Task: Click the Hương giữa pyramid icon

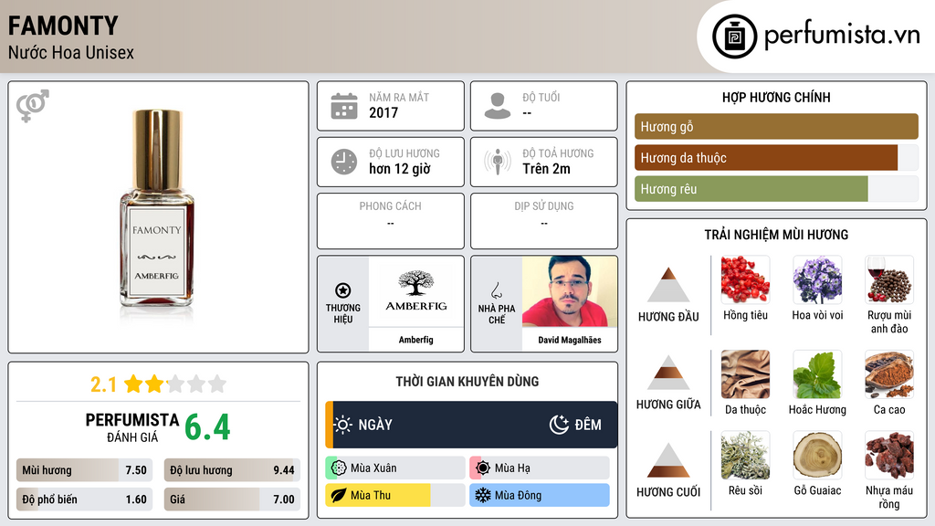Action: pyautogui.click(x=668, y=373)
